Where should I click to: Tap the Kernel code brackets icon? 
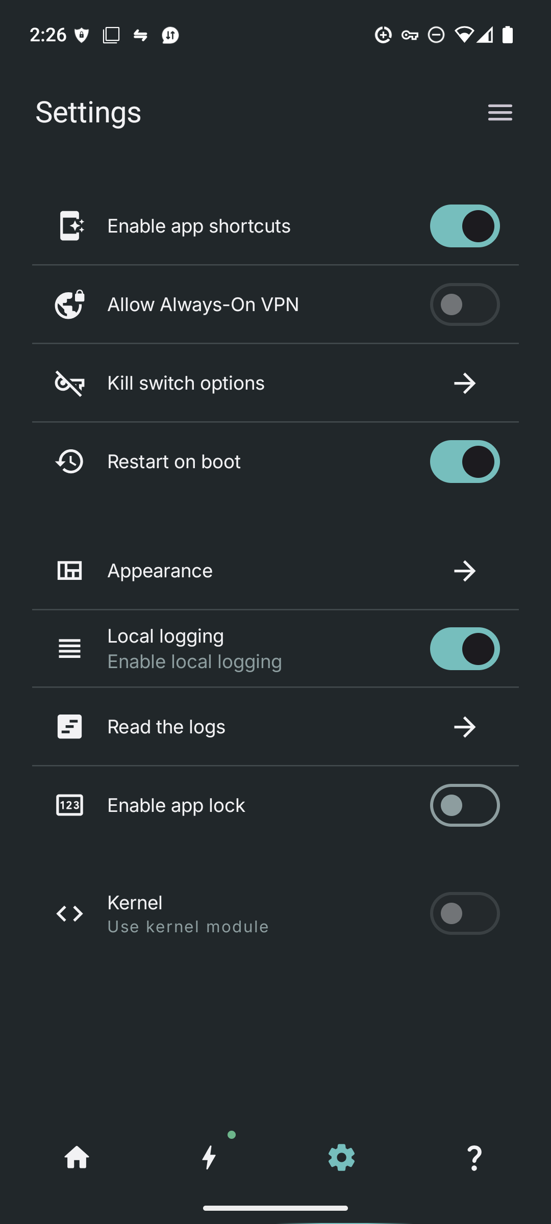click(x=69, y=913)
